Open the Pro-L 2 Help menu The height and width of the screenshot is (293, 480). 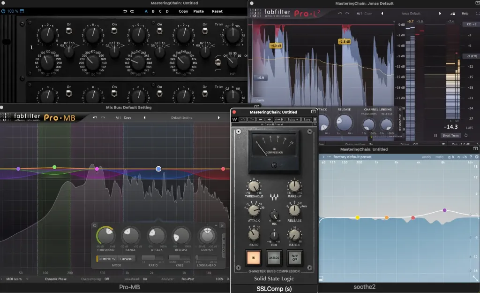point(465,14)
